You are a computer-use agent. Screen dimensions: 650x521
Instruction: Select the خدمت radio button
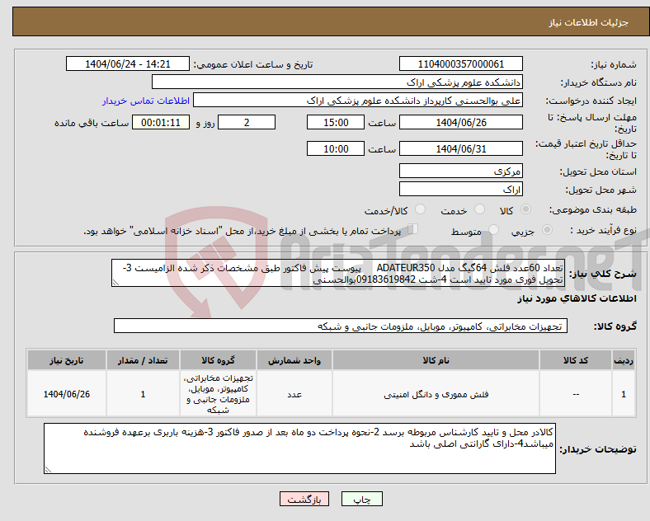point(479,209)
